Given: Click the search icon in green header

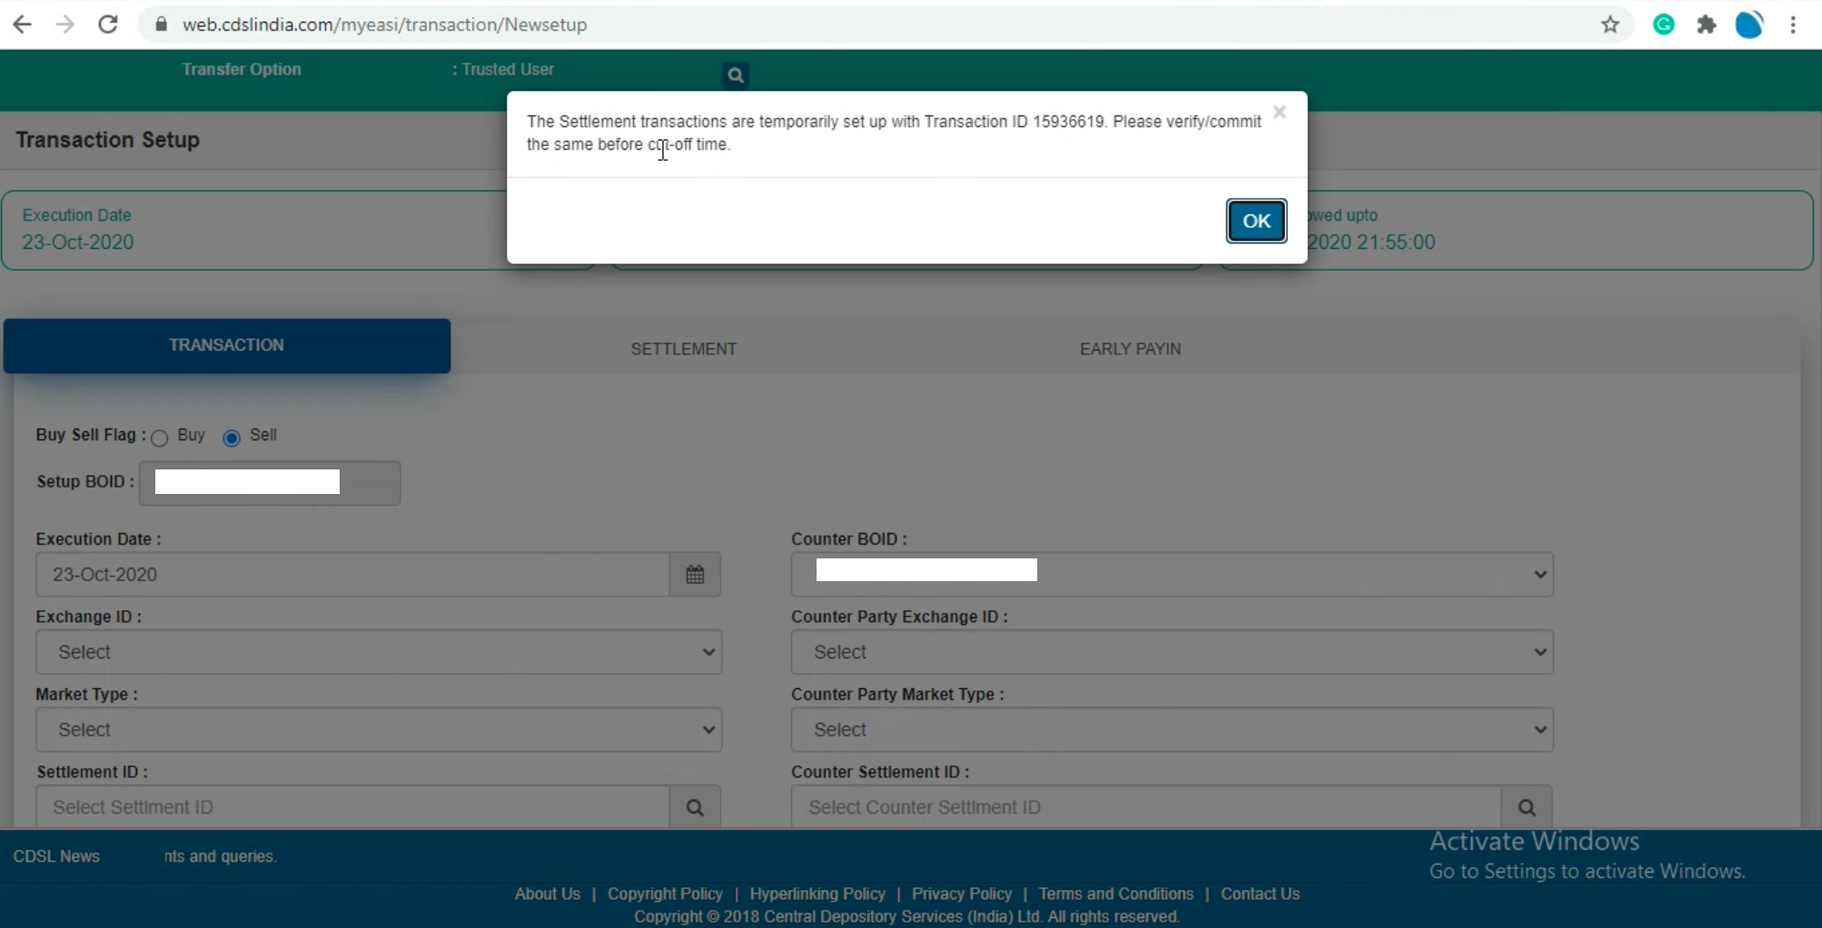Looking at the screenshot, I should coord(736,75).
